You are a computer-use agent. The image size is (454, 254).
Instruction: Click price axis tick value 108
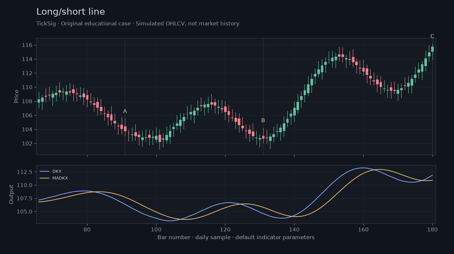[x=27, y=101]
